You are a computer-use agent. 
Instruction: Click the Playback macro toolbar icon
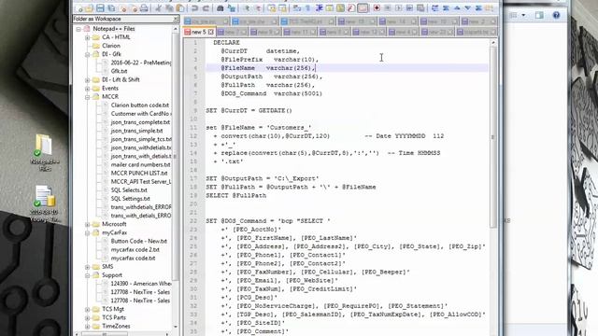398,8
